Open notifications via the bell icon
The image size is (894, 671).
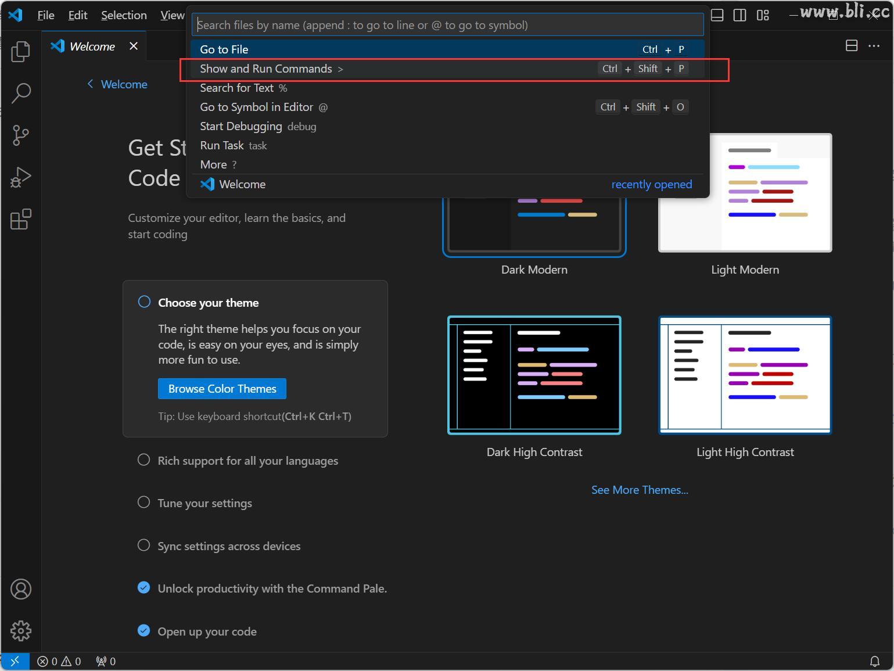875,661
